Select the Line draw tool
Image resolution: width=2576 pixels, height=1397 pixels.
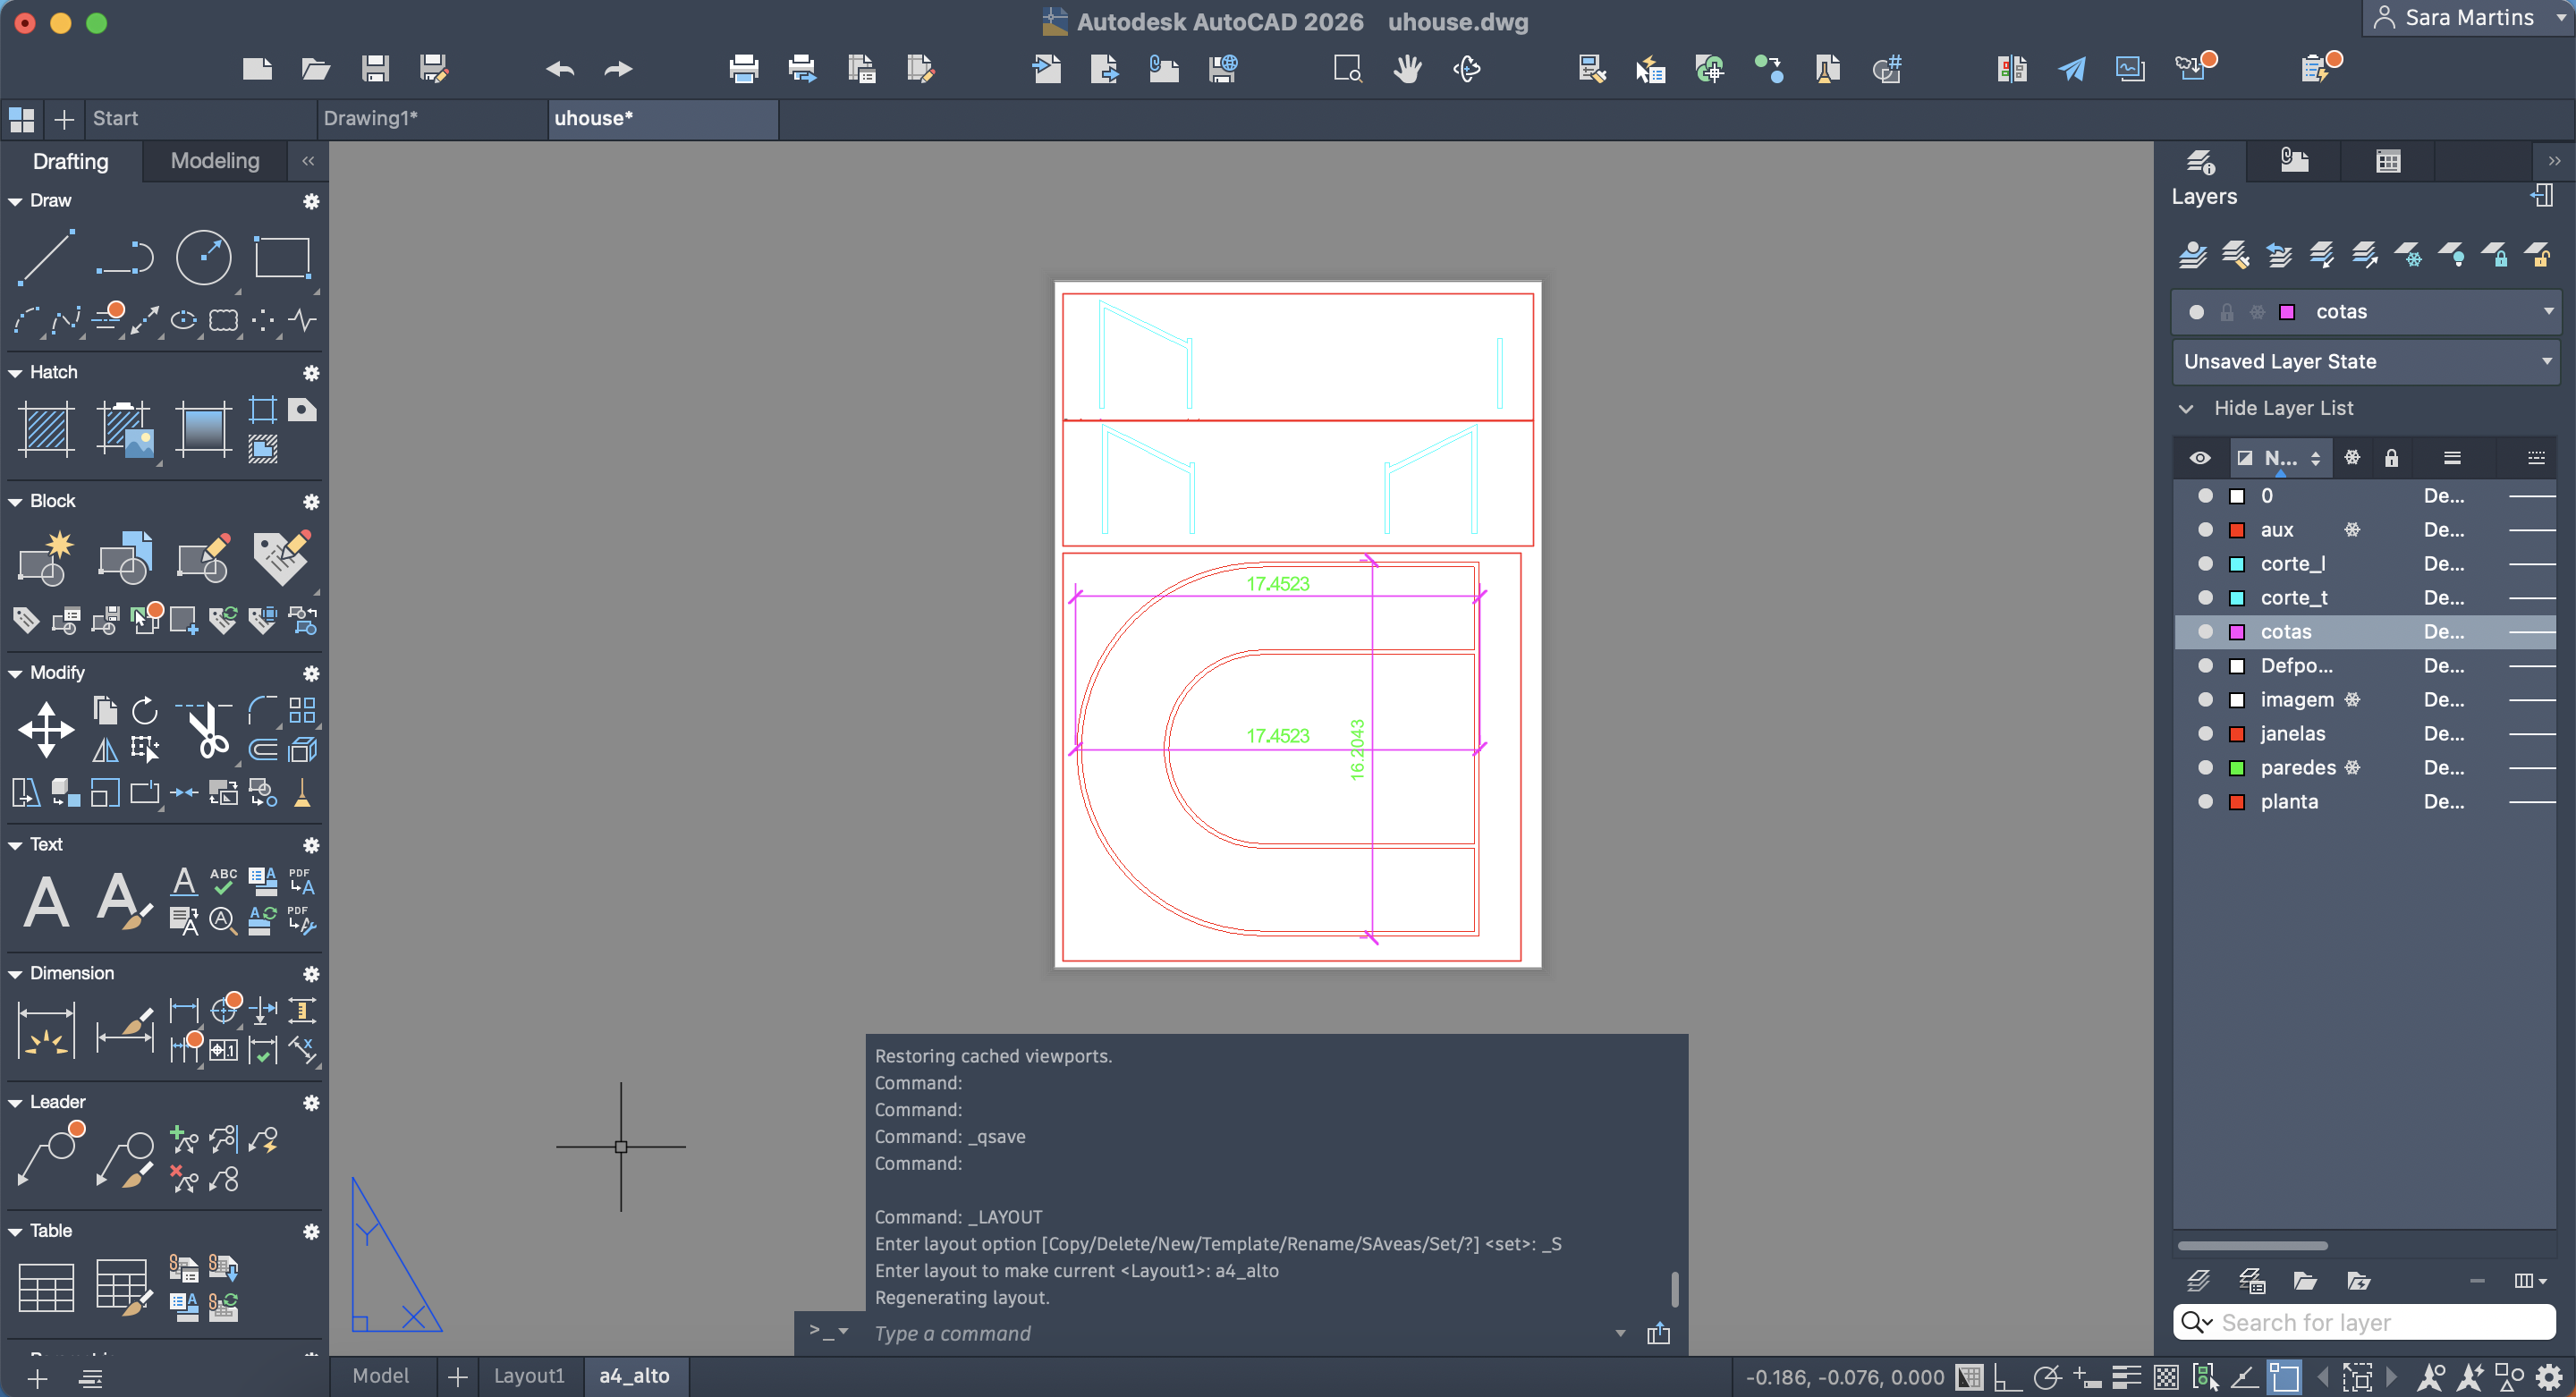pyautogui.click(x=46, y=258)
